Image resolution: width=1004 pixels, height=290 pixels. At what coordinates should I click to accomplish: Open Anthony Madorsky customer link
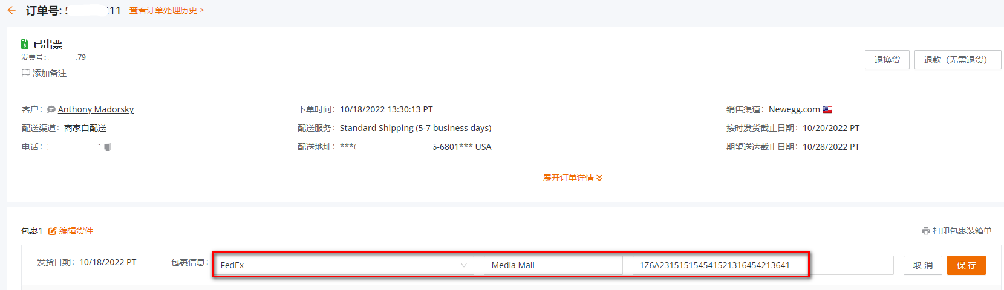coord(96,109)
